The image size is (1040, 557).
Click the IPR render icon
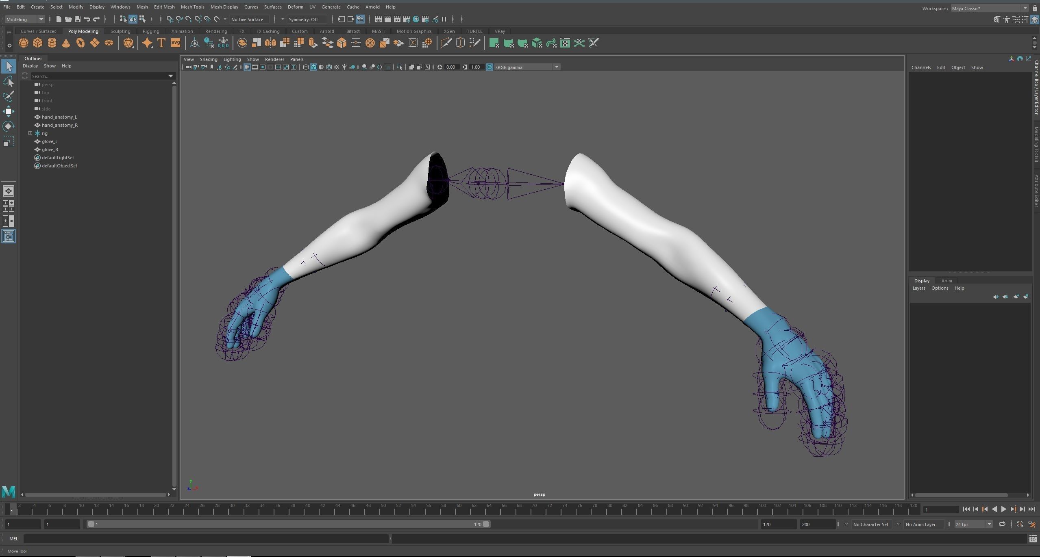click(x=397, y=19)
